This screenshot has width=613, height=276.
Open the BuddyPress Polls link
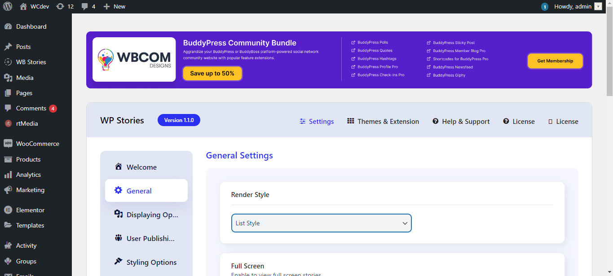coord(369,43)
